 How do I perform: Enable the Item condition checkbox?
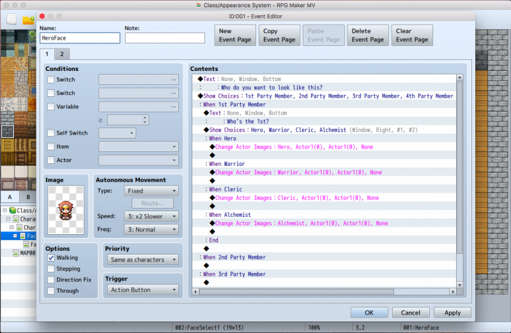pyautogui.click(x=51, y=147)
